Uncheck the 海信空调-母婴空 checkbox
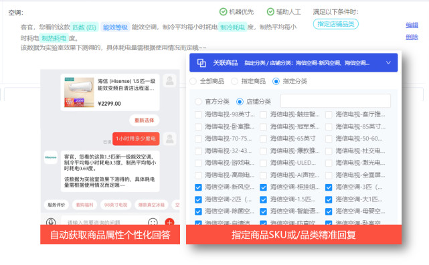 pyautogui.click(x=329, y=211)
